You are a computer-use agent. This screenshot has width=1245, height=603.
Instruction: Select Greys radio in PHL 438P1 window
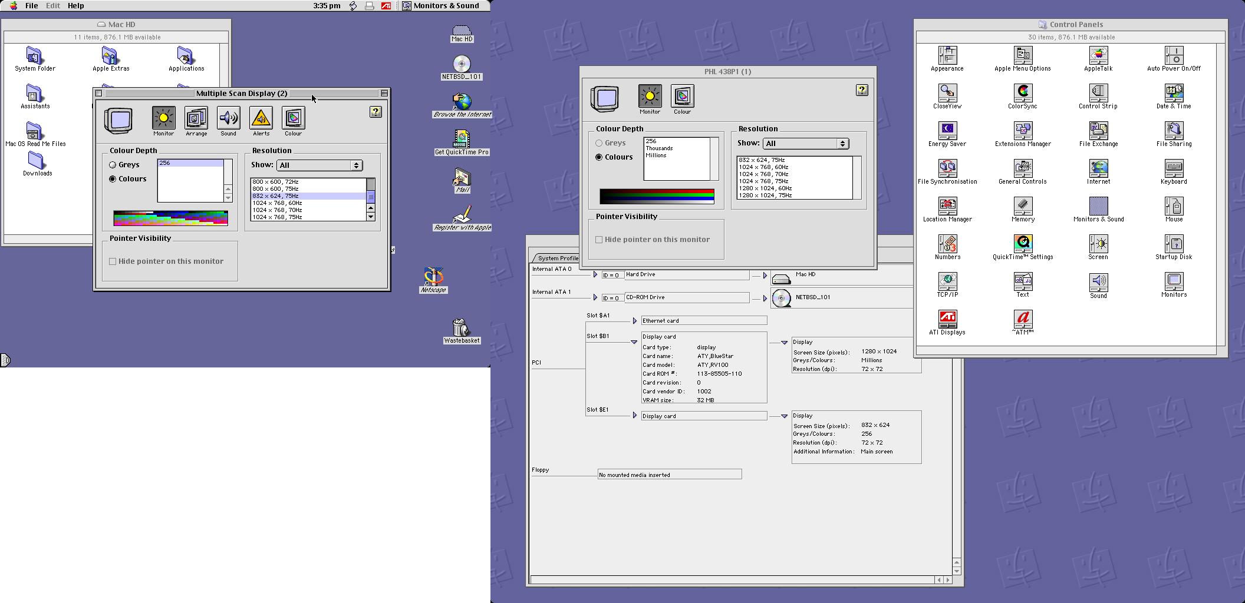point(599,143)
